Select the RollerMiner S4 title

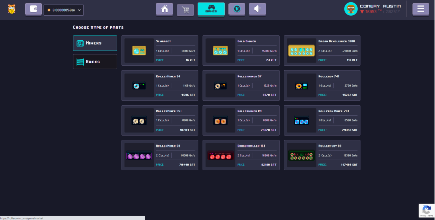pos(168,76)
